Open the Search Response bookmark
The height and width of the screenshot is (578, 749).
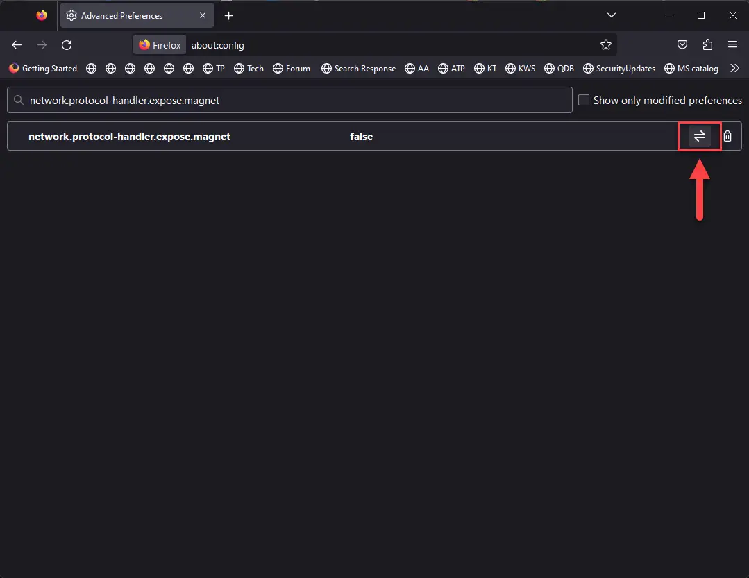(359, 68)
